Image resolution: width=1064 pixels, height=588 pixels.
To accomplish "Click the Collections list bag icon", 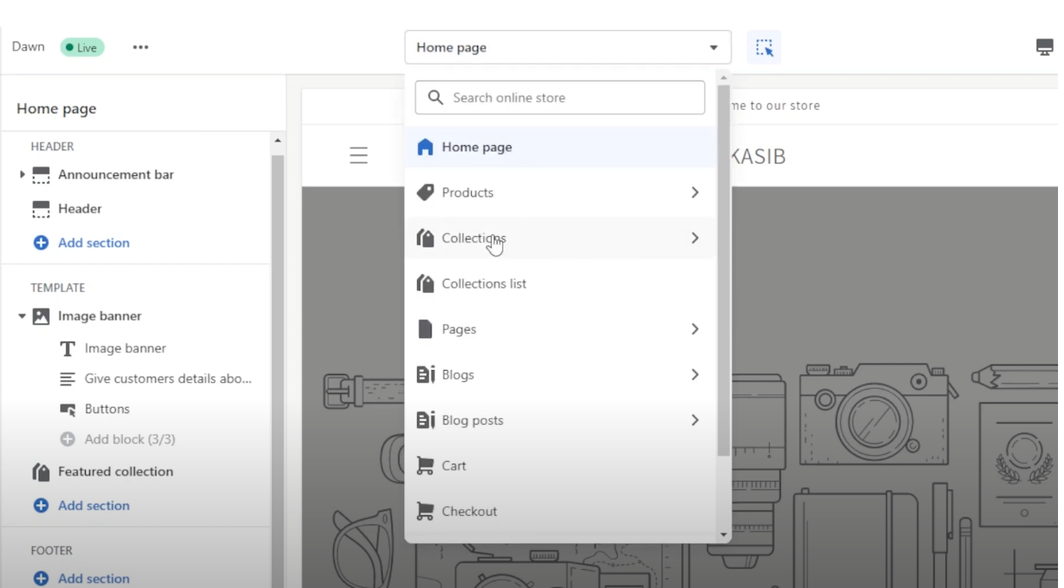I will (425, 283).
